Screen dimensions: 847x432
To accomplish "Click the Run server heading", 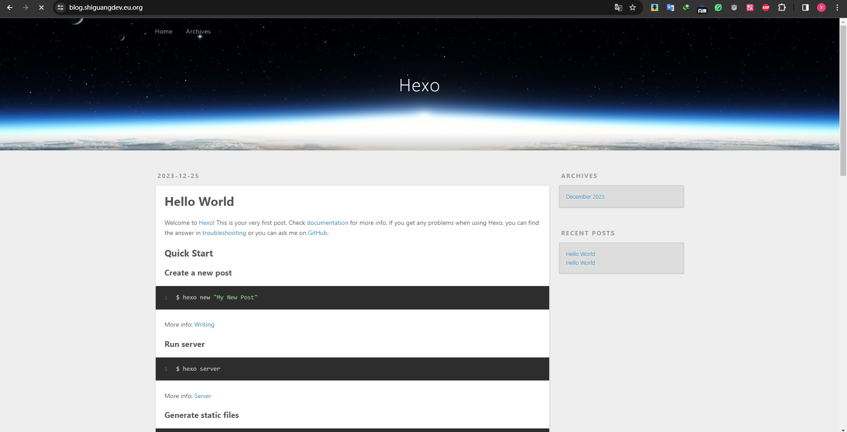I will (184, 344).
